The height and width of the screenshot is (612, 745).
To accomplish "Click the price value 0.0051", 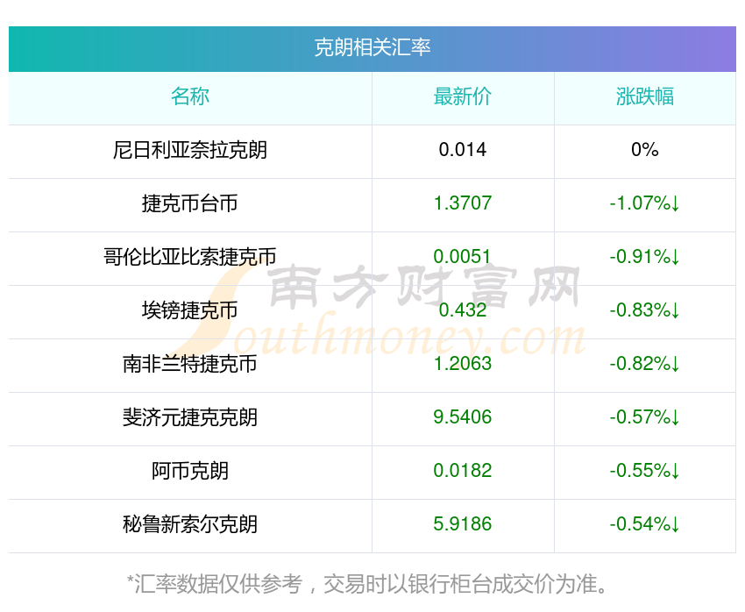I will click(462, 257).
